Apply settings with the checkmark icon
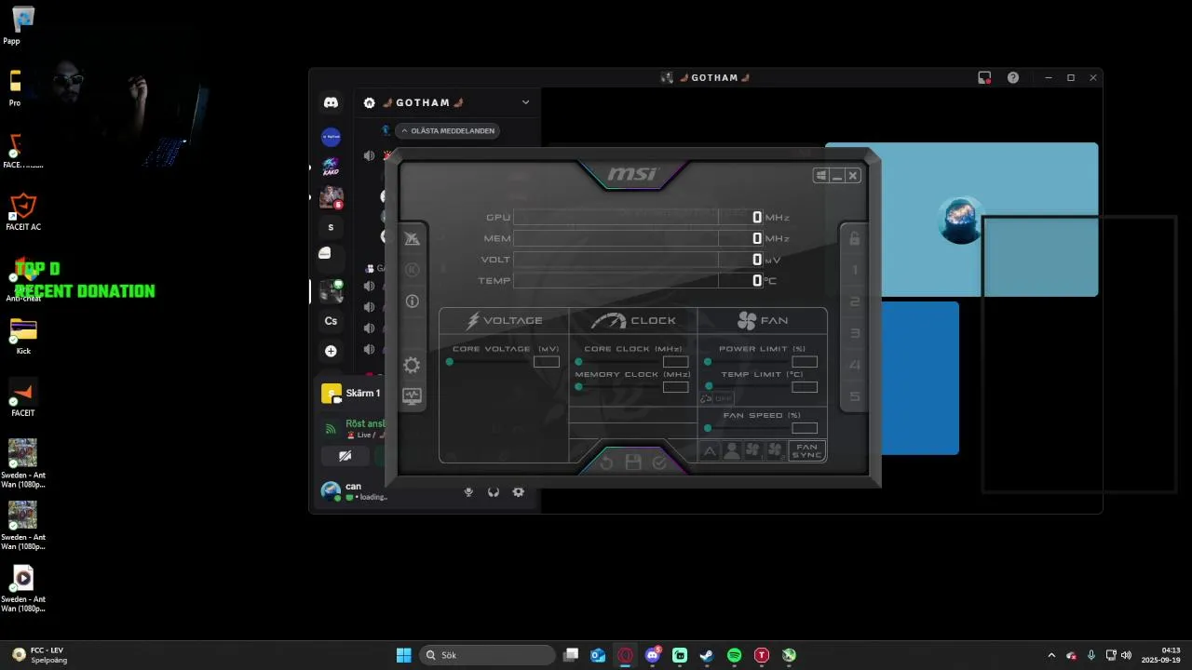 659,462
